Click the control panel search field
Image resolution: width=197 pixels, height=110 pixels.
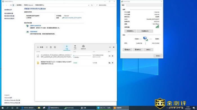coord(105,5)
